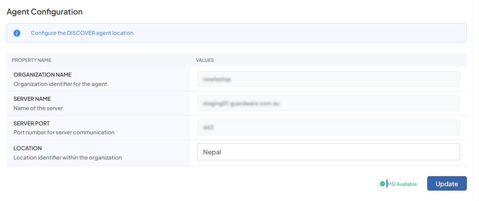Click the Organization identifier for the agent description
Image resolution: width=479 pixels, height=201 pixels.
click(60, 84)
